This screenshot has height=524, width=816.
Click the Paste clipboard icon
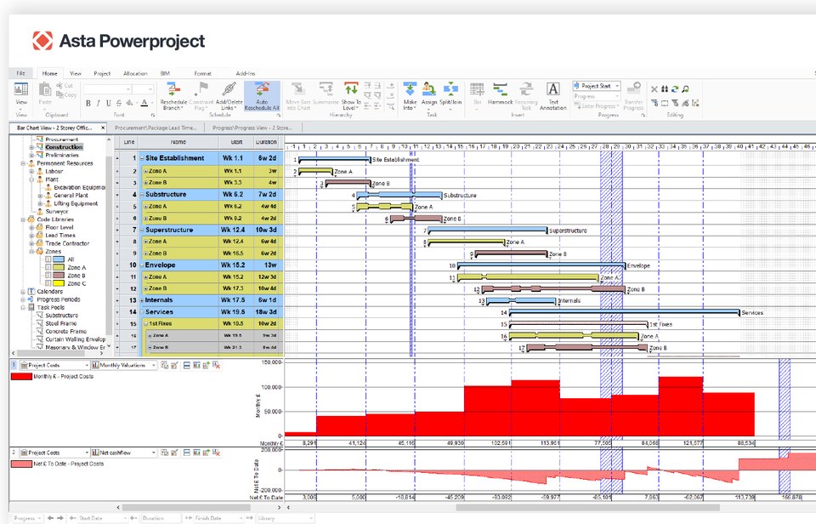click(x=45, y=89)
